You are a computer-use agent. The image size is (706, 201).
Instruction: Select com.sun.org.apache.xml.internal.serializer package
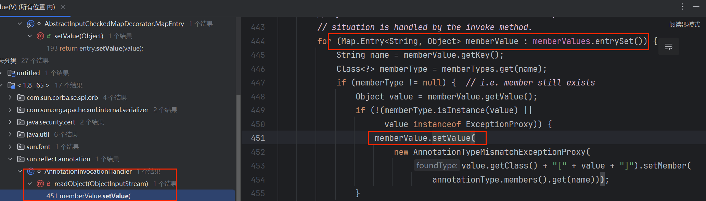[87, 110]
